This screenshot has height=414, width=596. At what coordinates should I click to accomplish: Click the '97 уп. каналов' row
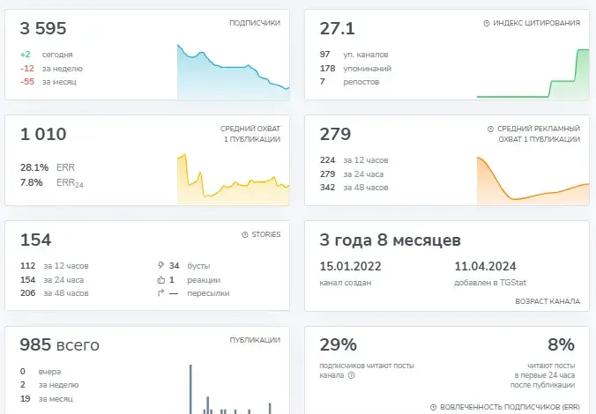[x=354, y=55]
